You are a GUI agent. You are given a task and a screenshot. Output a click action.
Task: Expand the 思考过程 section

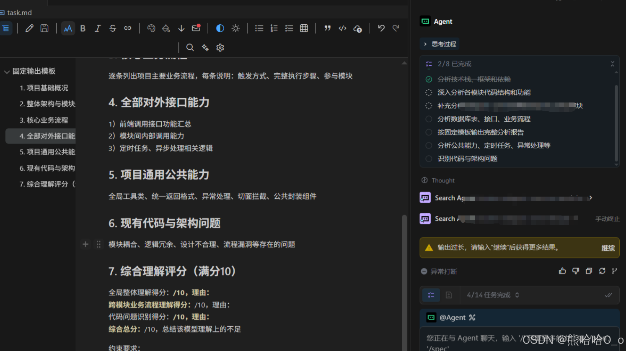(x=440, y=44)
